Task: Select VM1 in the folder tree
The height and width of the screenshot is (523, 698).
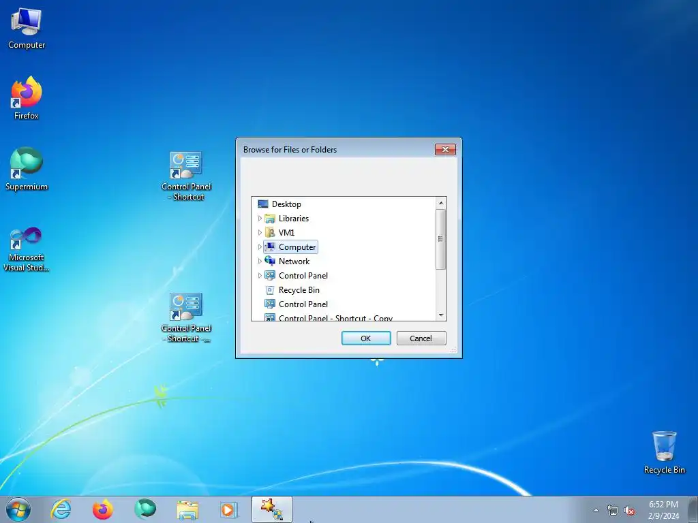Action: (x=286, y=233)
